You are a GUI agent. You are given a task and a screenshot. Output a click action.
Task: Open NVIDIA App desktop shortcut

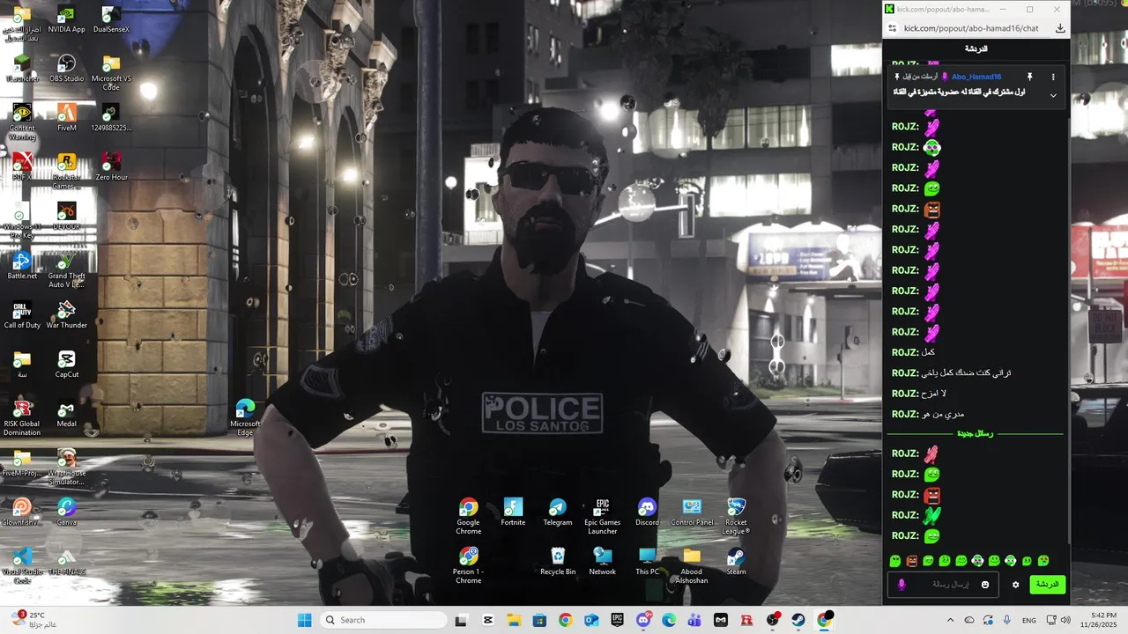pos(66,19)
